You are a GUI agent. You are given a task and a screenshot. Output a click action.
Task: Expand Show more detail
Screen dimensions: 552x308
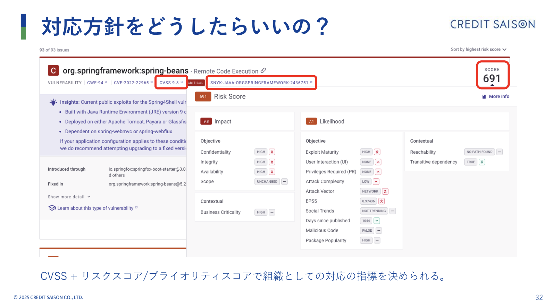click(x=69, y=197)
